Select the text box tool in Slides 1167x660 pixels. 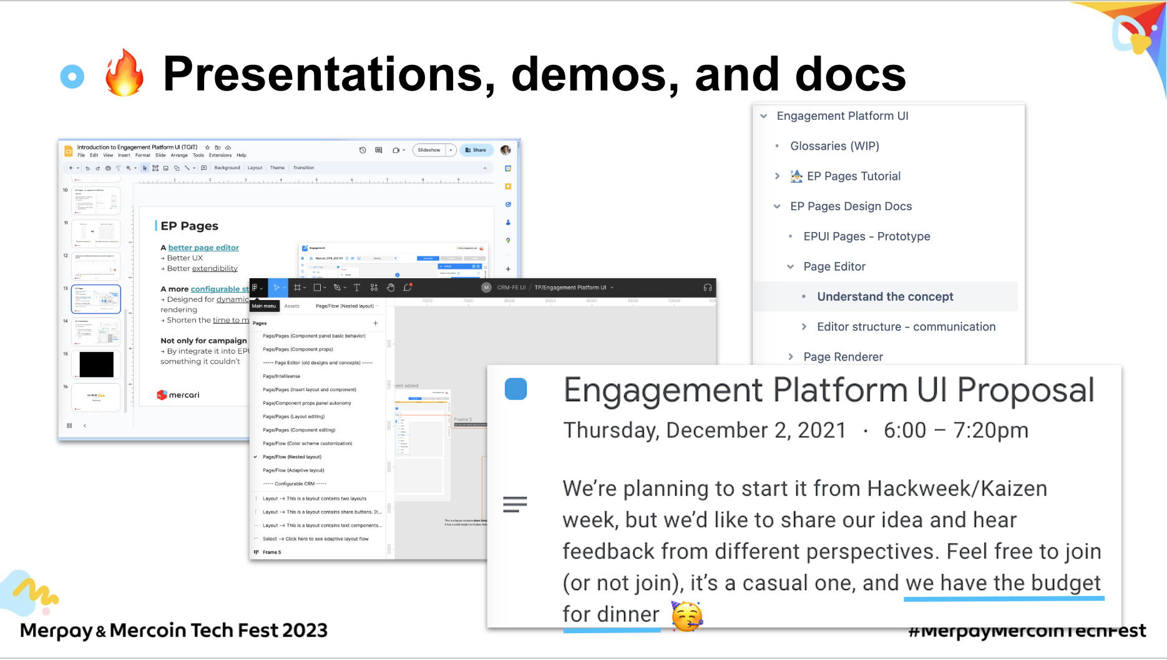[x=155, y=168]
